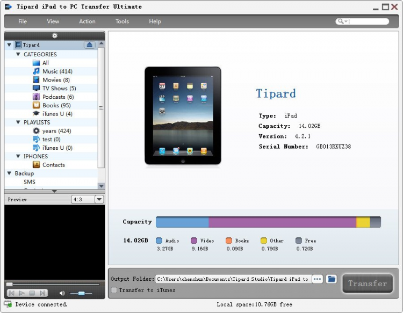Open the Contacts item under IPHONES
Viewport: 403px width, 313px height.
53,165
